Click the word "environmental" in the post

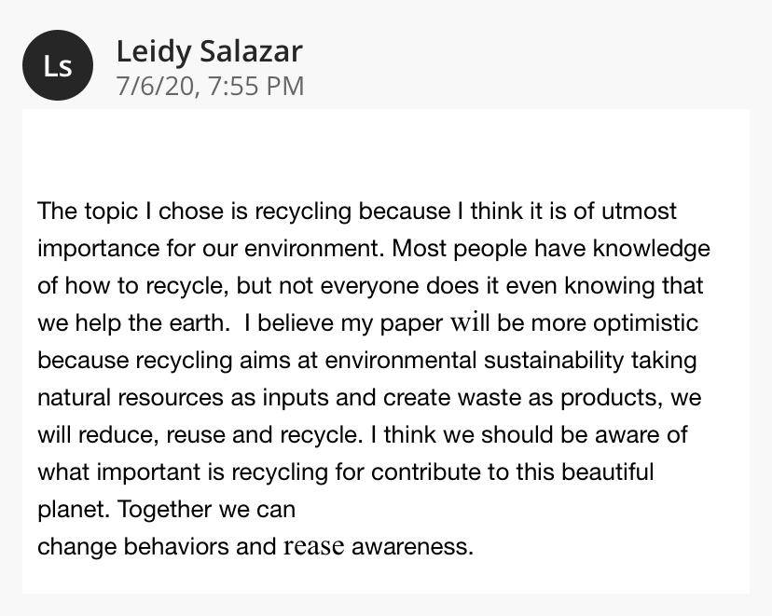[x=401, y=362]
